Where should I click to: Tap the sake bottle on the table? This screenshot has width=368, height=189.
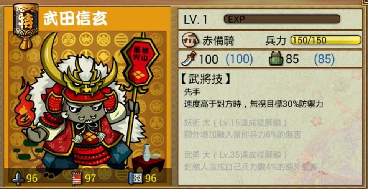(147, 152)
